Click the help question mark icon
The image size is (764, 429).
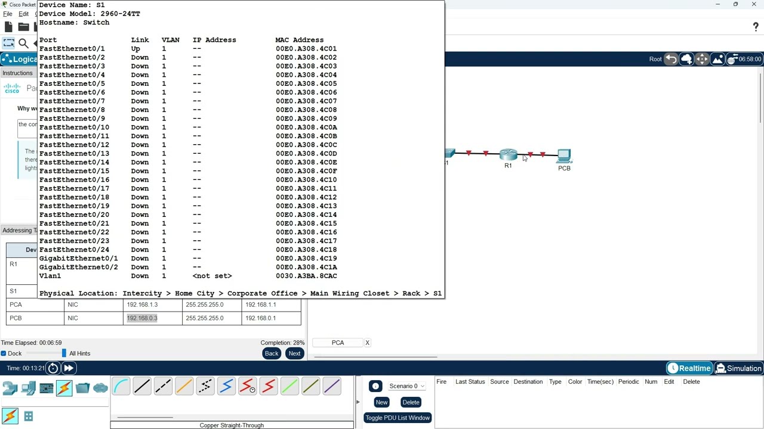[x=756, y=27]
